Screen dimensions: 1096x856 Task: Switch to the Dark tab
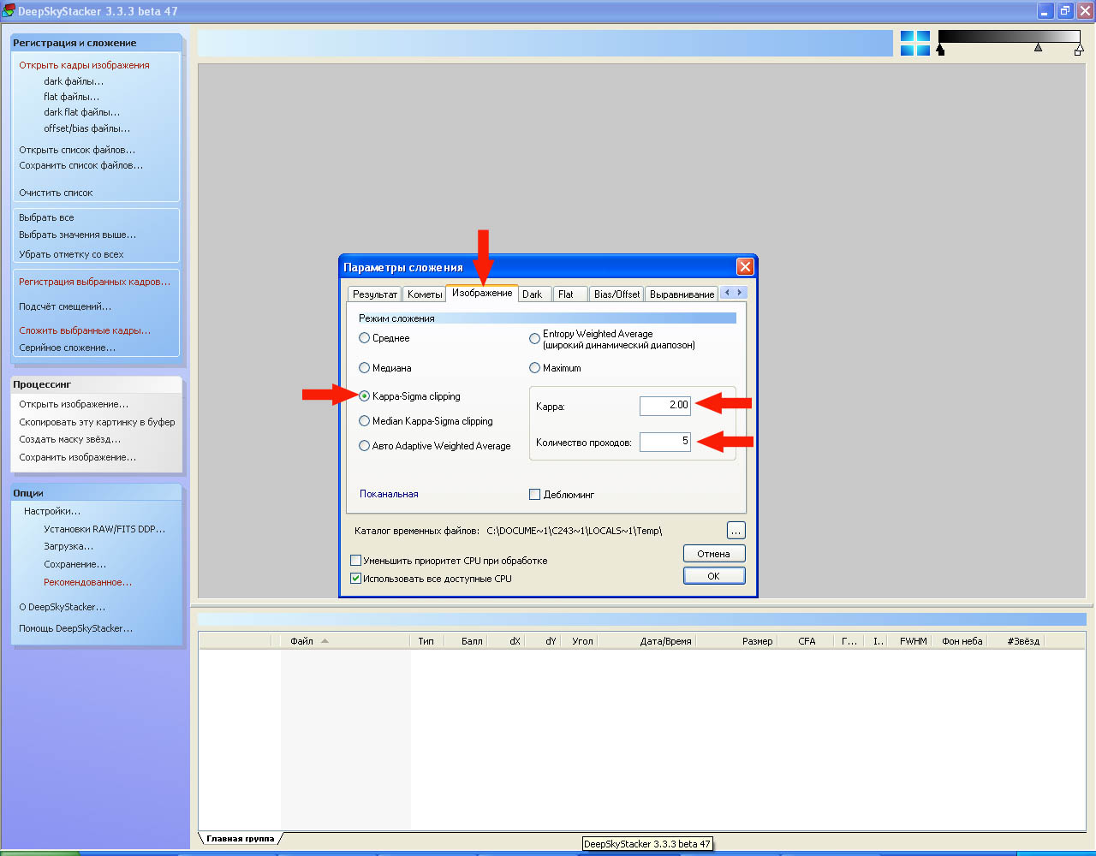[533, 294]
